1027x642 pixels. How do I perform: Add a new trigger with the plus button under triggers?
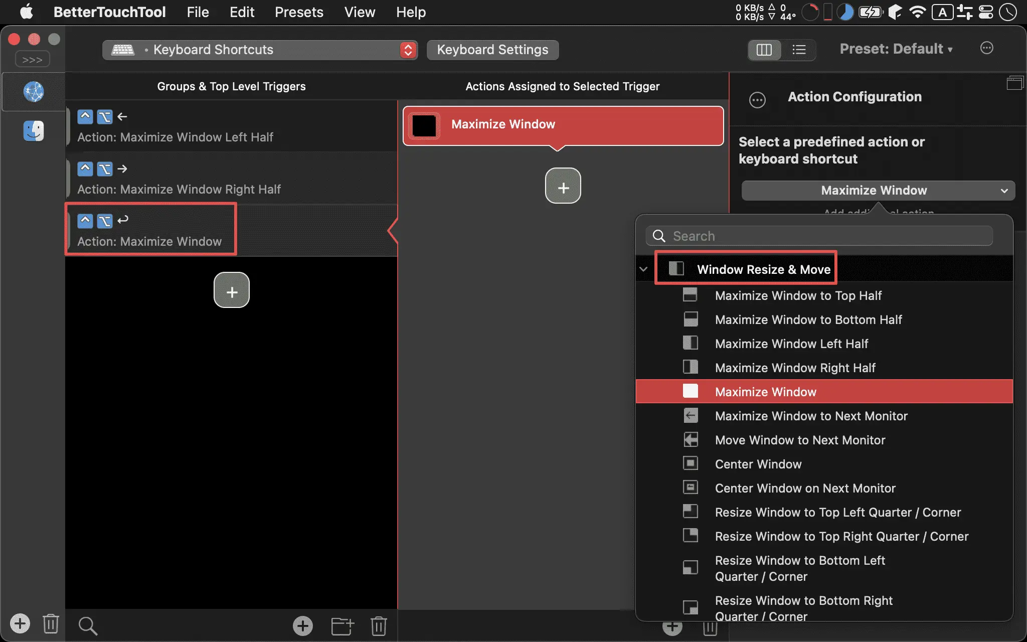232,290
